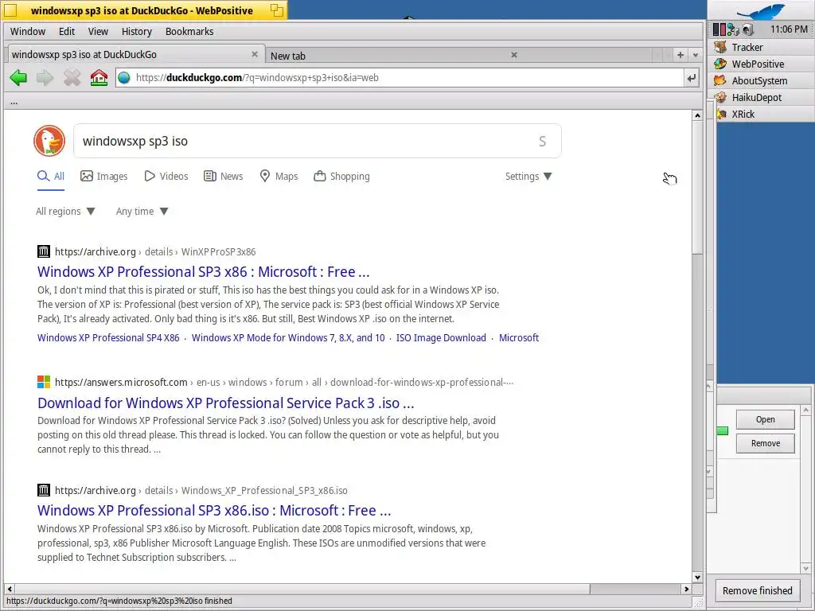This screenshot has width=815, height=611.
Task: Click the globe site icon in URL bar
Action: [123, 78]
